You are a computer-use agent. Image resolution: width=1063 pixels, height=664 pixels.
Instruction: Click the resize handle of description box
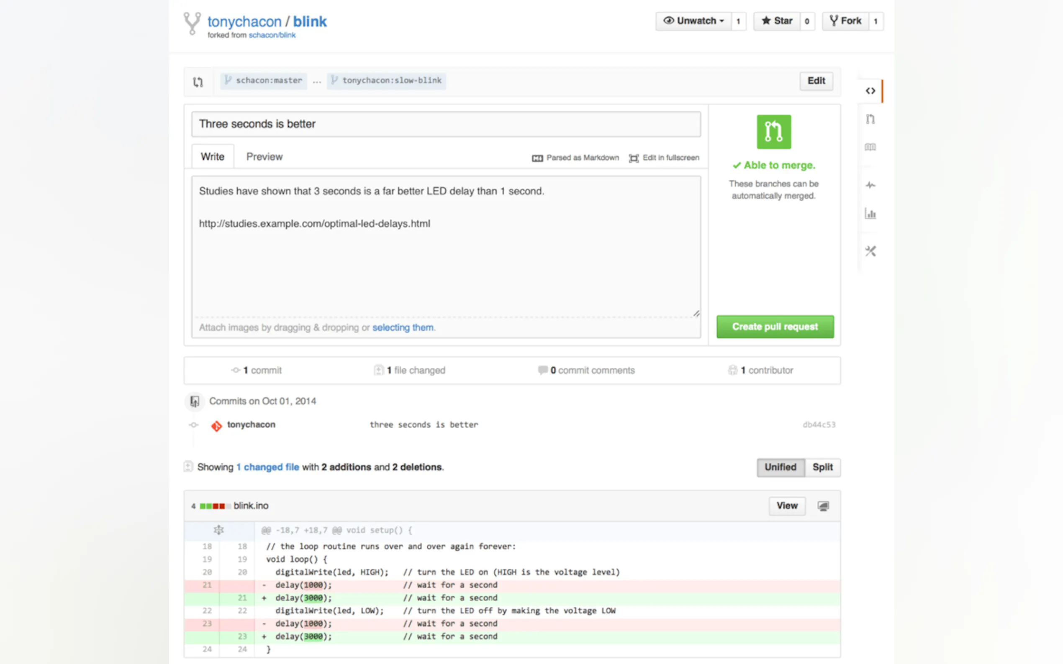(x=696, y=313)
